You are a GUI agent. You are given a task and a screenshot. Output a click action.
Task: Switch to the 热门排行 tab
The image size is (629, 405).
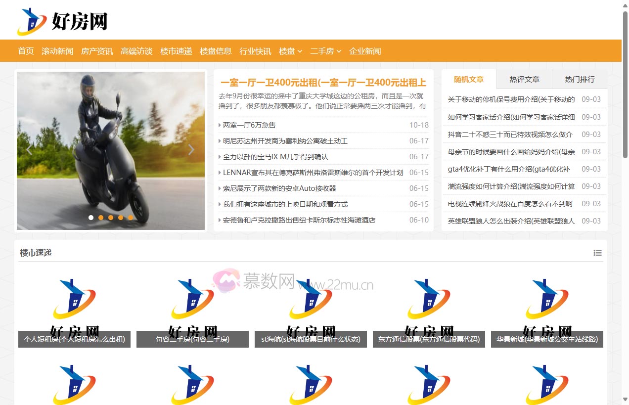[580, 79]
